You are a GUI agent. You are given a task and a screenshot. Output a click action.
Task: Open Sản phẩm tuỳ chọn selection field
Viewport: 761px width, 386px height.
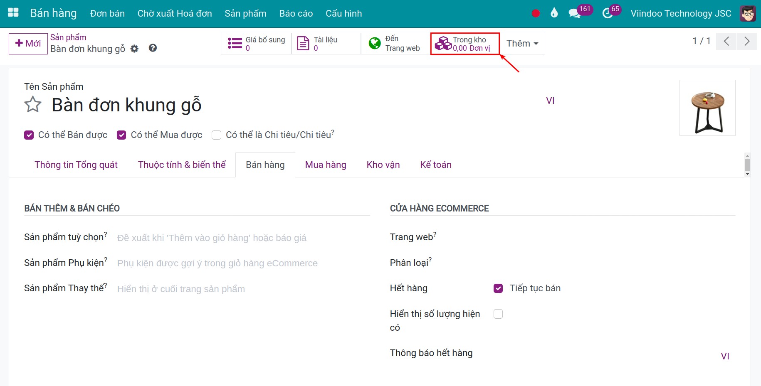coord(243,238)
